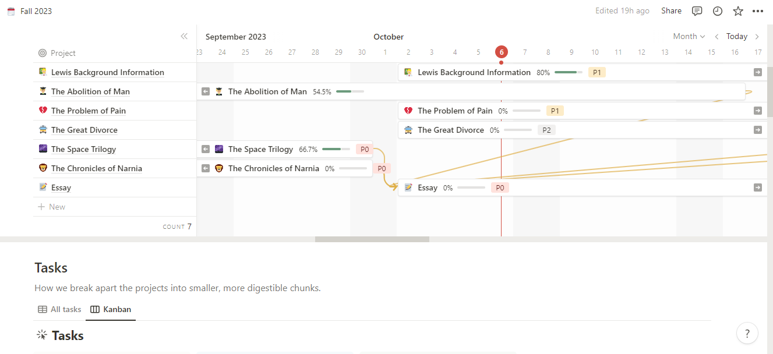
Task: Click the Lewis Background Information 80% progress bar
Action: [x=569, y=72]
